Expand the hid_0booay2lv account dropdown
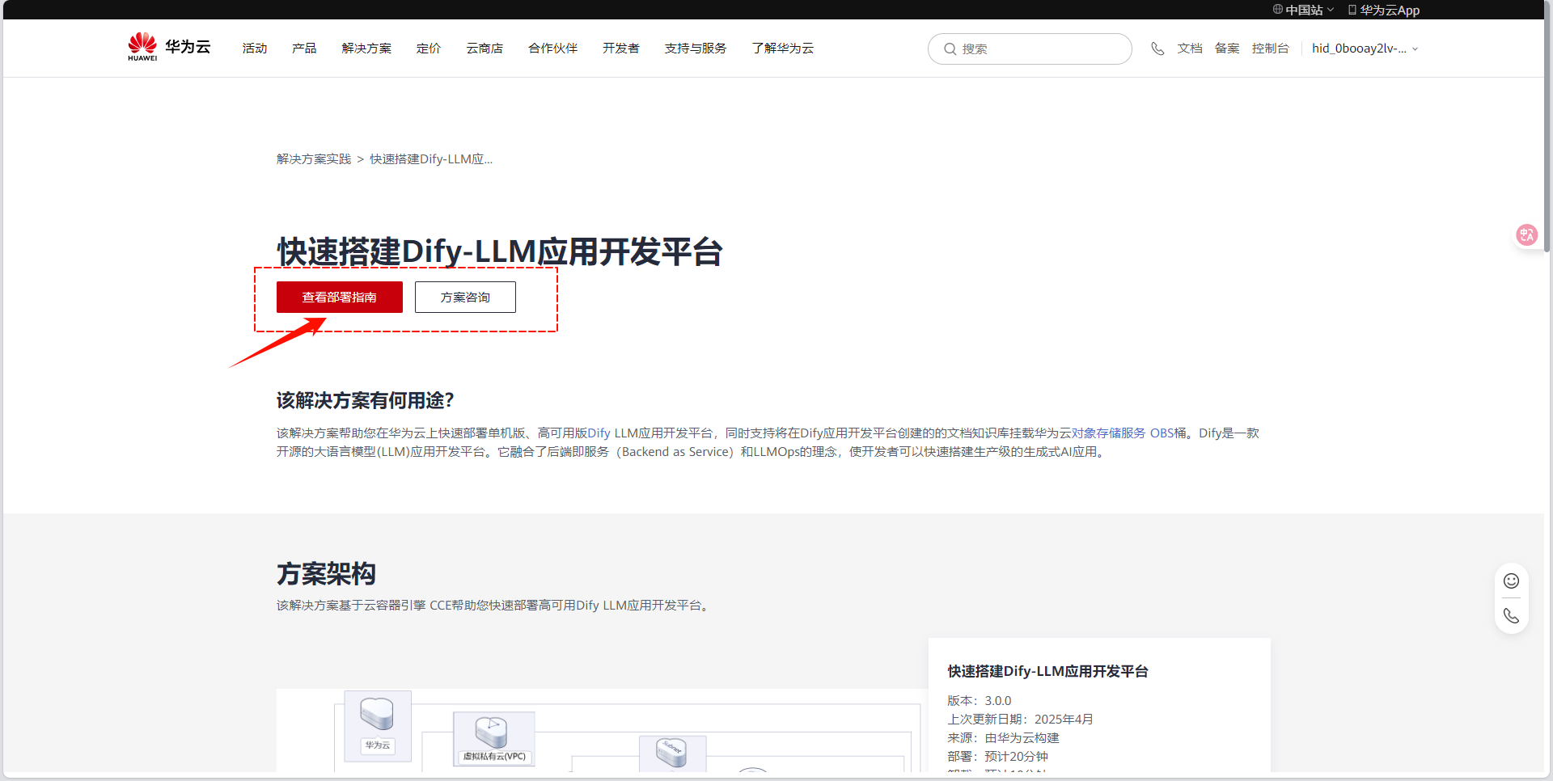 1365,49
